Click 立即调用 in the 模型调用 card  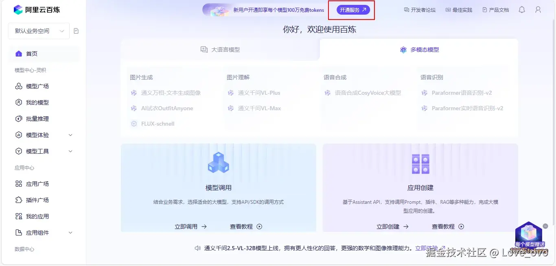click(191, 227)
